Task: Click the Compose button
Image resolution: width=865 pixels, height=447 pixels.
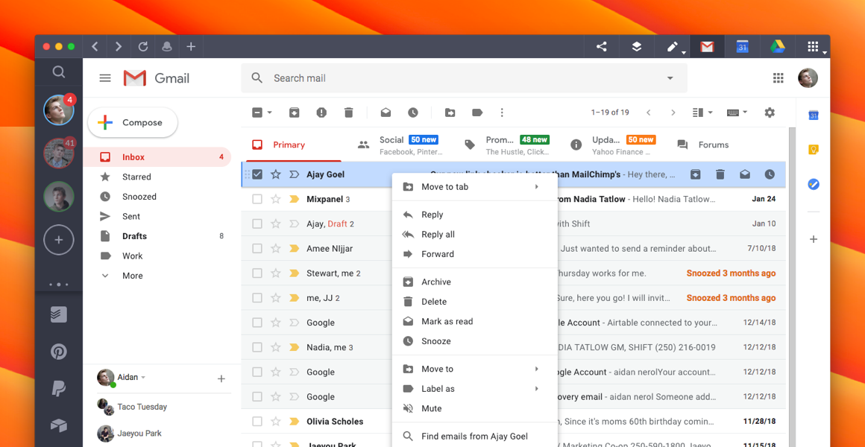Action: [132, 122]
